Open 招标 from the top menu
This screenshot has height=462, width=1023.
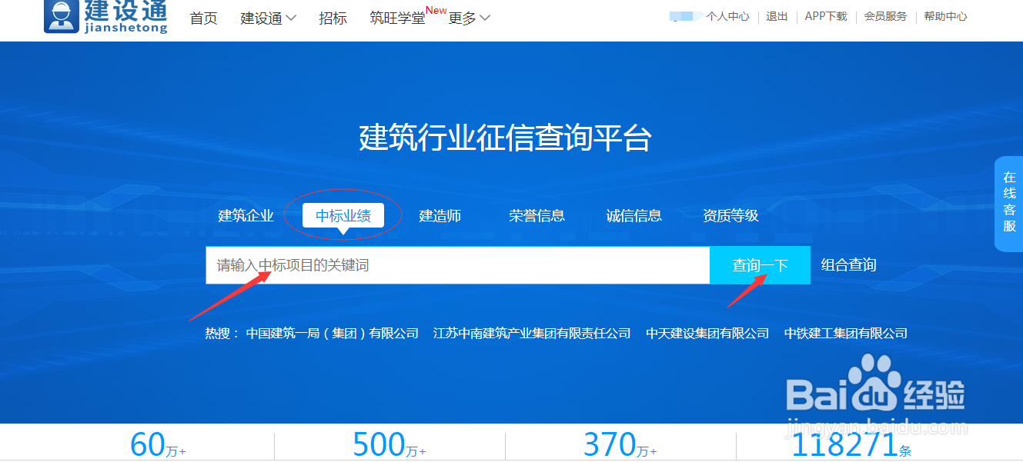coord(333,18)
